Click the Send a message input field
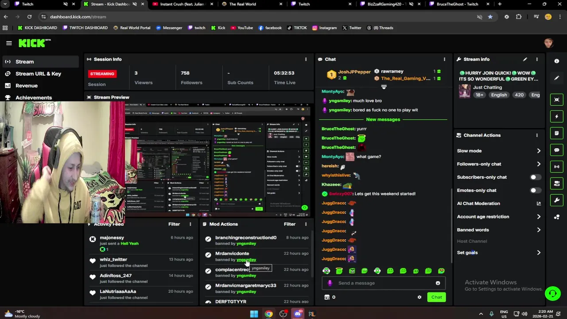Screen dimensions: 567x319 coord(383,283)
